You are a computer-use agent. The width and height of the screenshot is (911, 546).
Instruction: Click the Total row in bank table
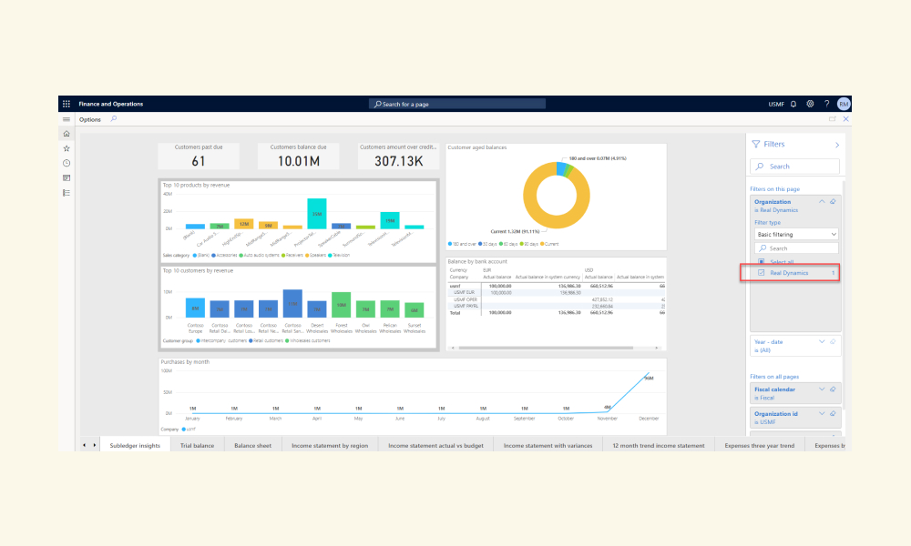(x=557, y=313)
